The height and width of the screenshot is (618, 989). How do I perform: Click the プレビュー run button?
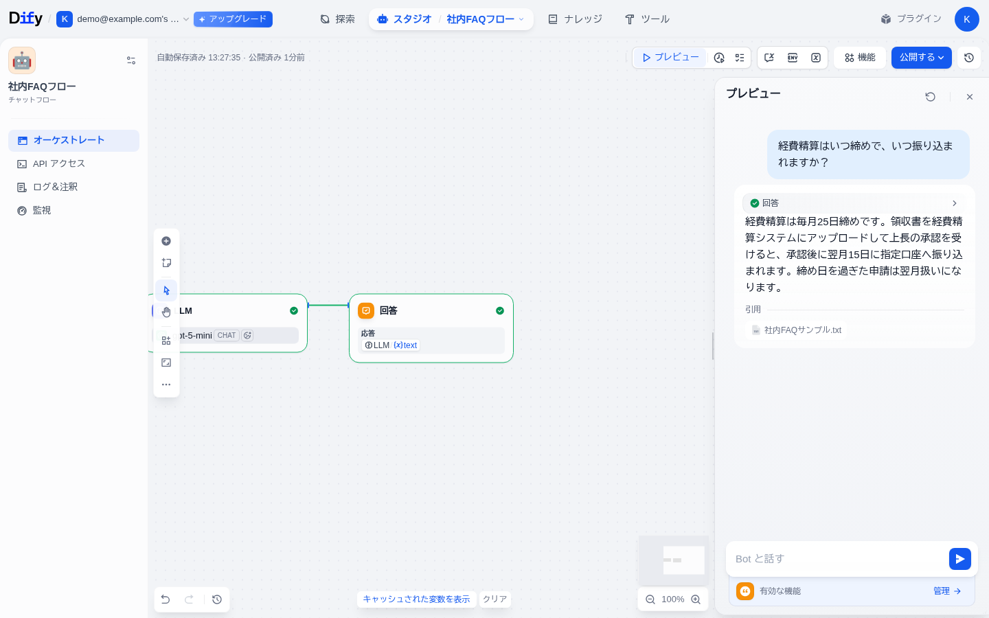click(x=670, y=58)
